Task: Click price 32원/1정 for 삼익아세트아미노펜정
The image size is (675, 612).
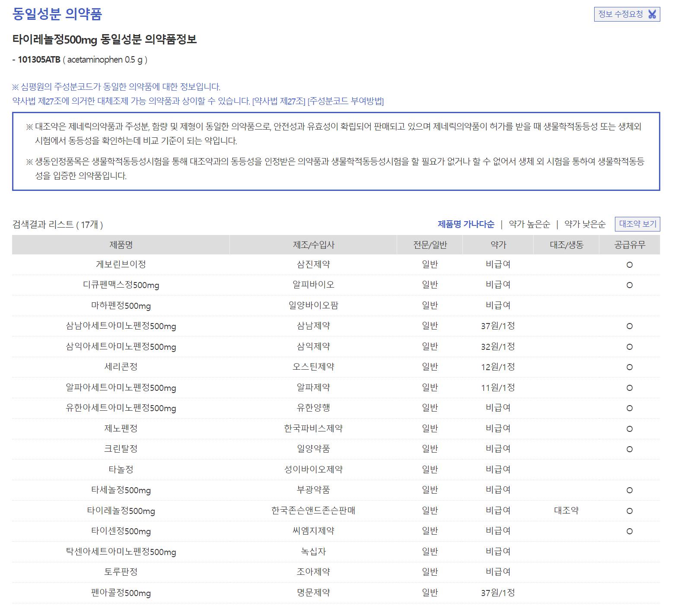Action: point(498,347)
